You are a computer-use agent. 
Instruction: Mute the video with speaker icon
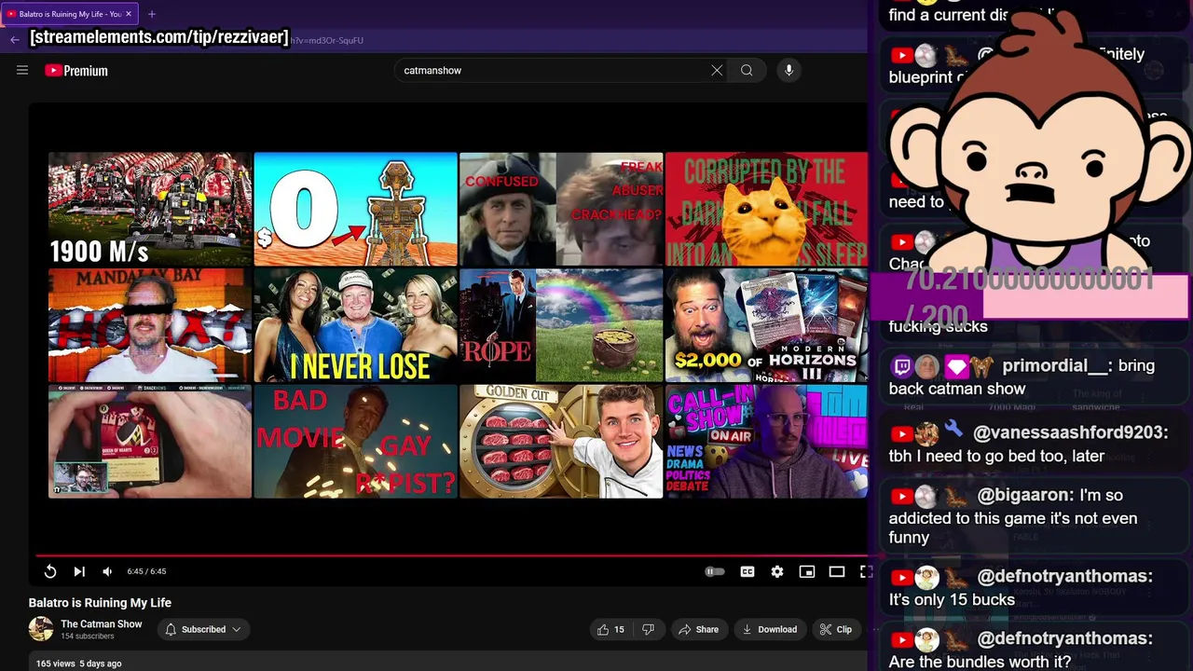click(107, 571)
